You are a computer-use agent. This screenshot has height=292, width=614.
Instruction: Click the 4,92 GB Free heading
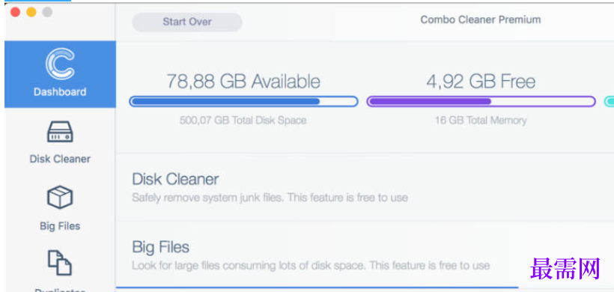click(x=481, y=82)
